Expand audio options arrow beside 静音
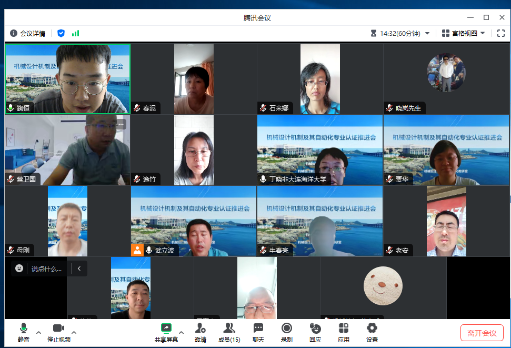This screenshot has width=511, height=348. tap(38, 332)
